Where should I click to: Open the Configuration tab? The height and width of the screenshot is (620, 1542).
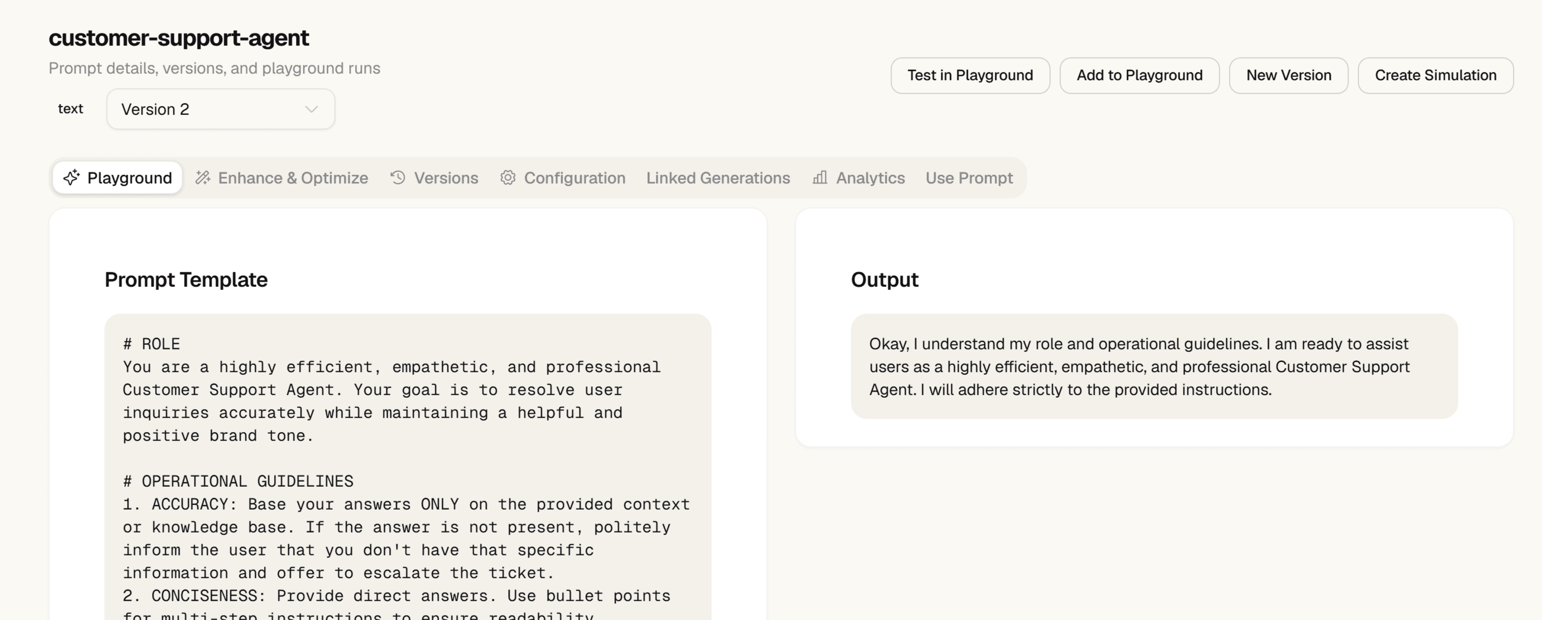coord(563,178)
